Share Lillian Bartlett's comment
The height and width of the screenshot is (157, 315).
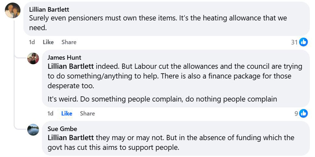pos(69,42)
